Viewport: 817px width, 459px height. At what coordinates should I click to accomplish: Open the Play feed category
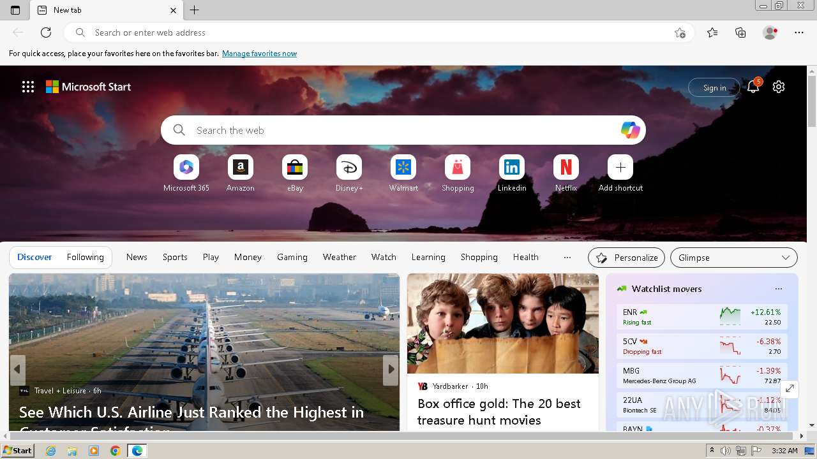[x=211, y=257]
